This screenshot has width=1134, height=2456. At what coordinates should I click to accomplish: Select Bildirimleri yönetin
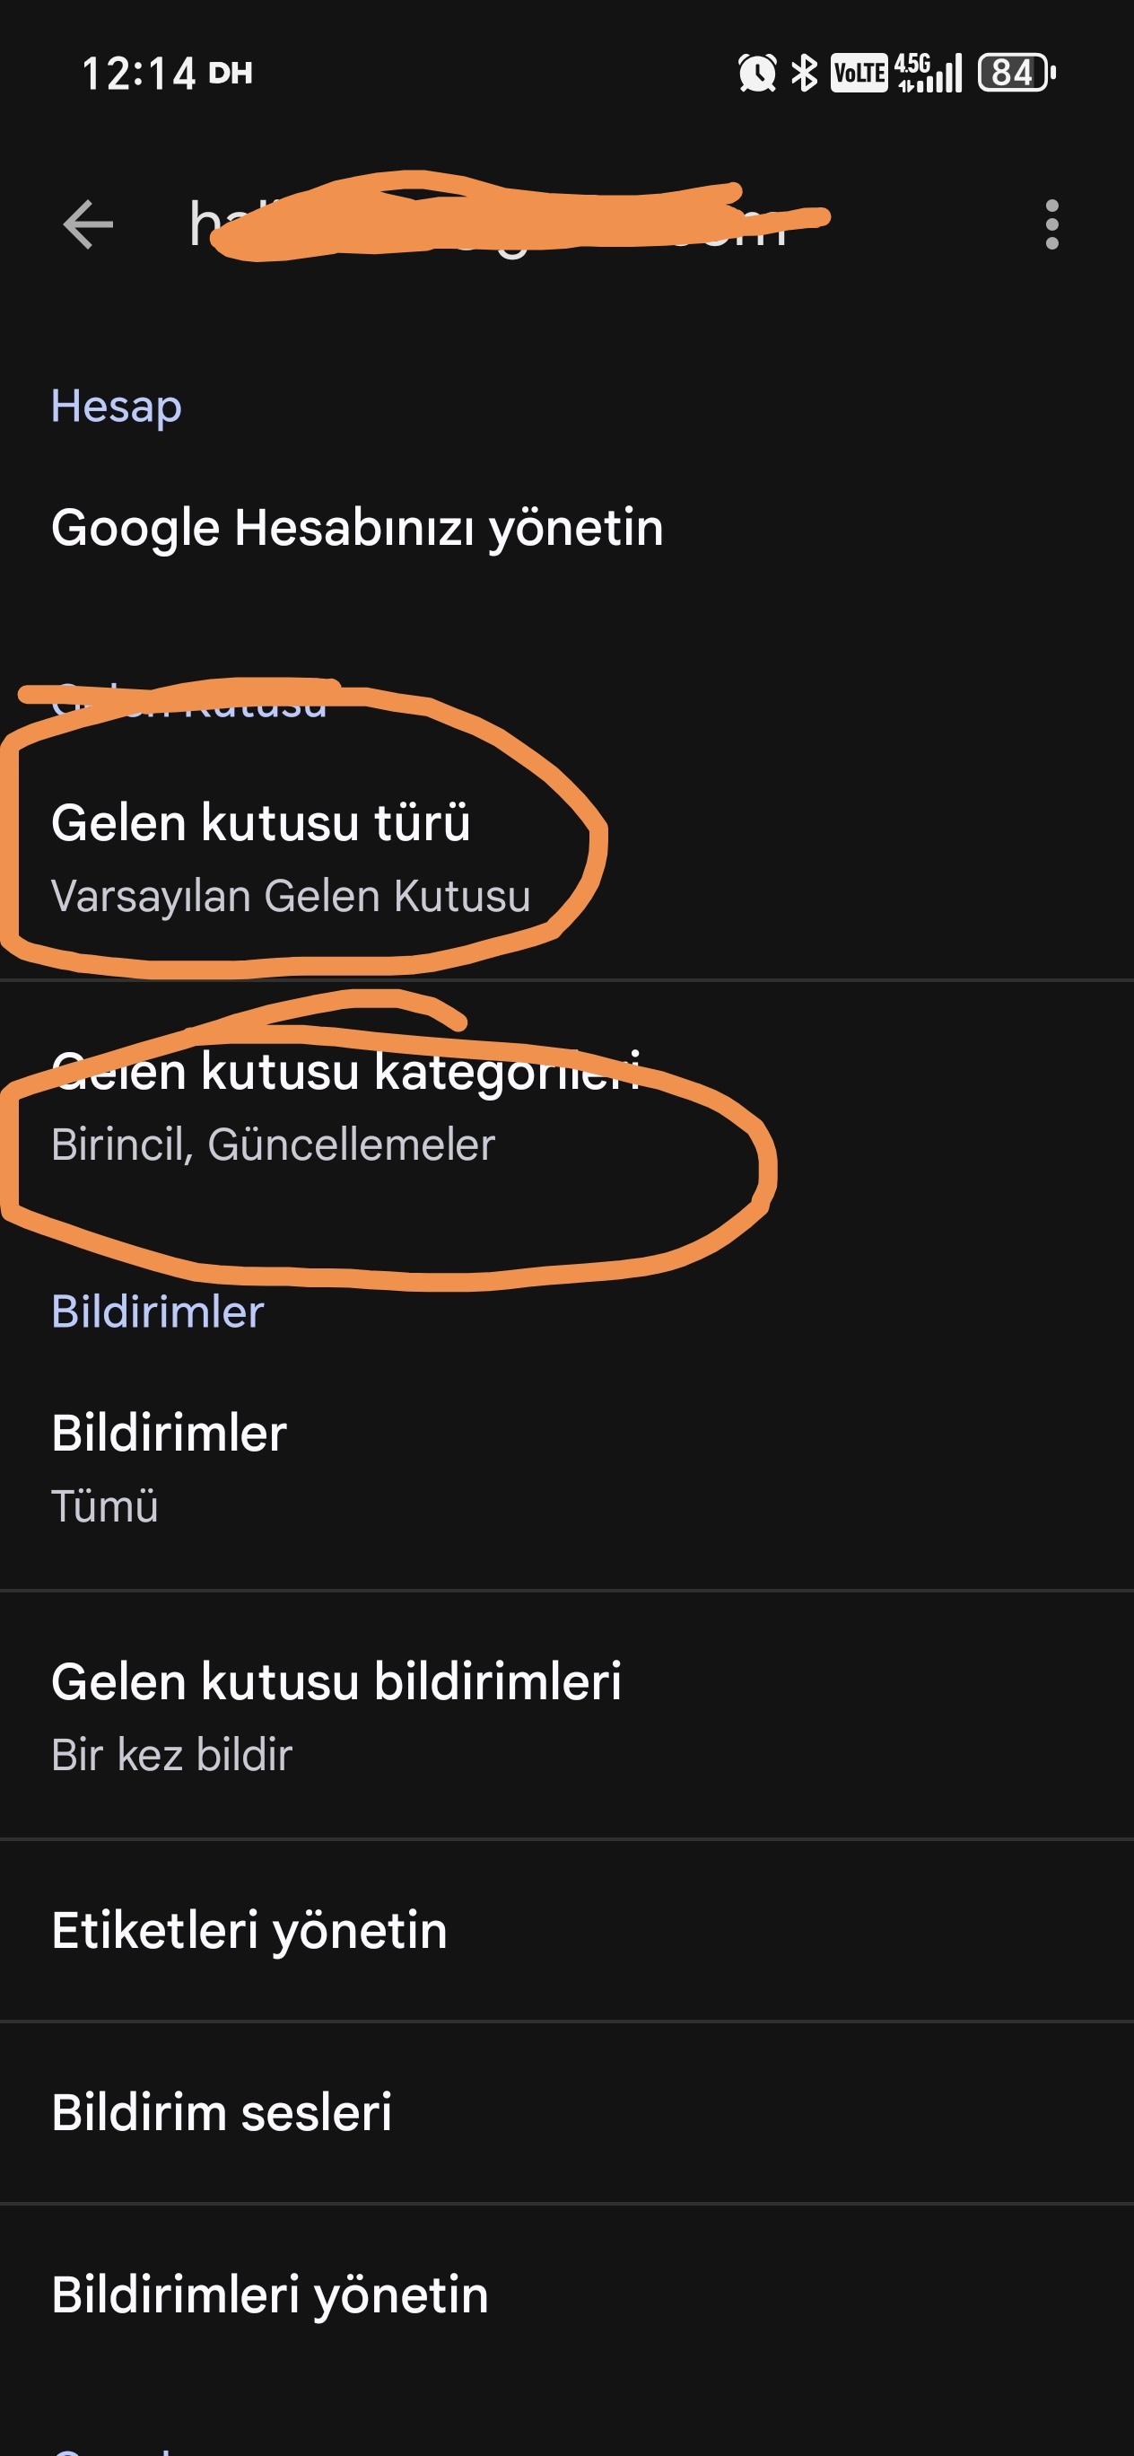pyautogui.click(x=567, y=2295)
